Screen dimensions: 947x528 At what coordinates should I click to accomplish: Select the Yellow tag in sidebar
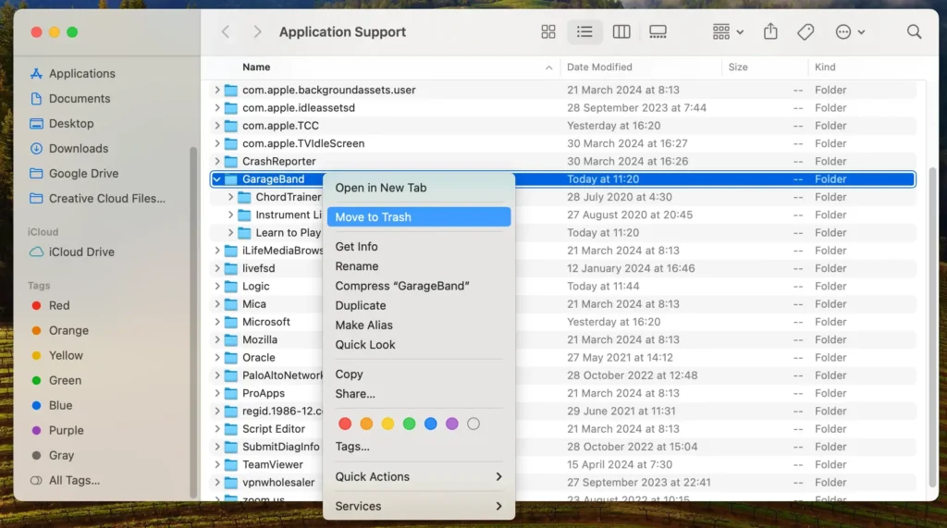pyautogui.click(x=56, y=355)
